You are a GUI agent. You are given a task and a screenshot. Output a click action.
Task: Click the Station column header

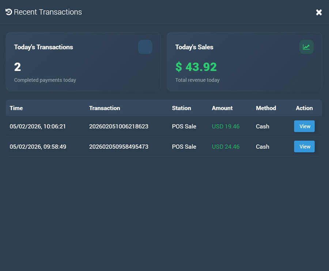click(181, 108)
